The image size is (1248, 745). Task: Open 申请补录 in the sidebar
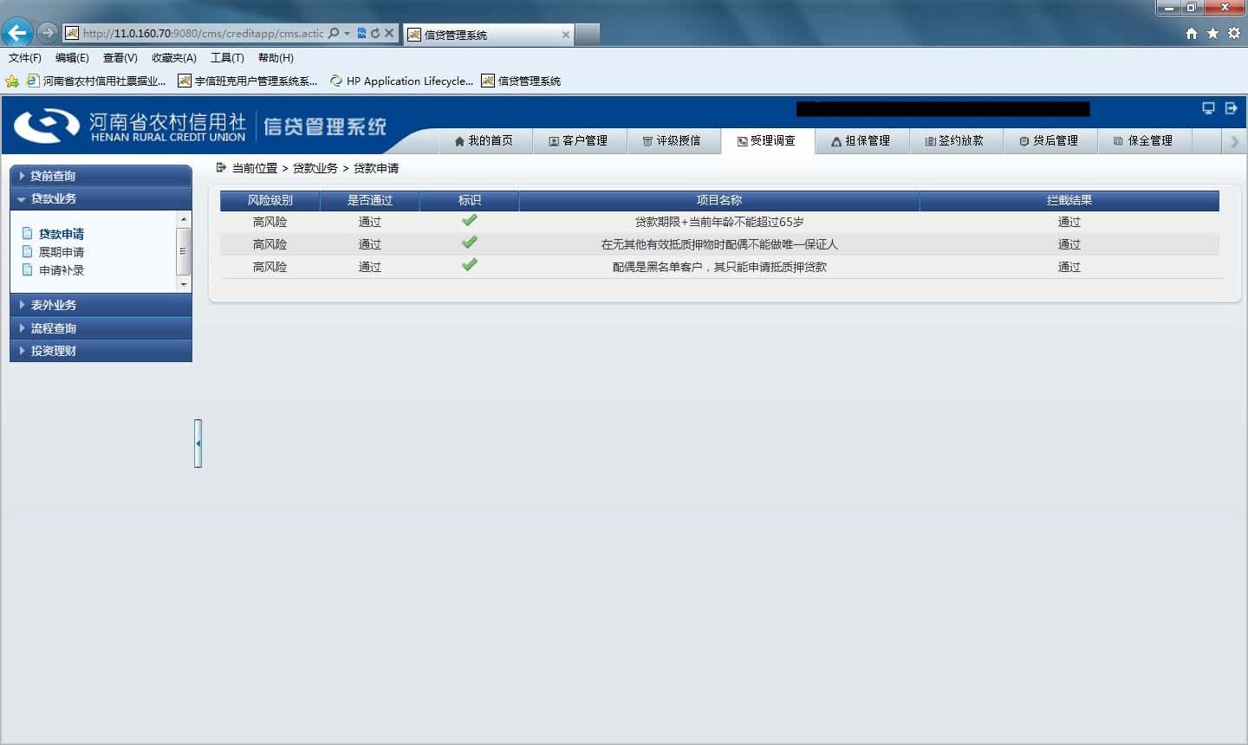tap(61, 270)
